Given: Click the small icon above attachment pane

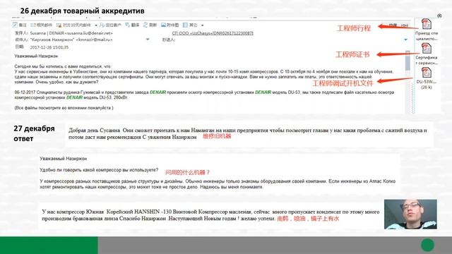Looking at the screenshot, I should click(439, 16).
